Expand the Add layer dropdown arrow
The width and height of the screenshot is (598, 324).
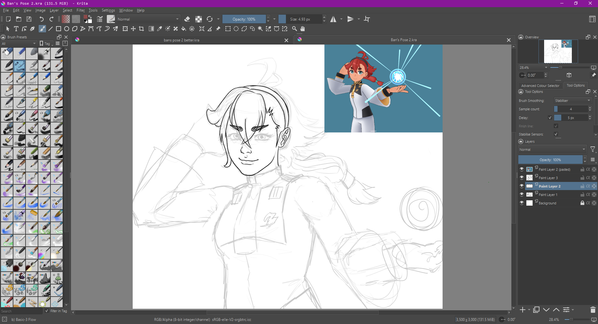click(529, 310)
